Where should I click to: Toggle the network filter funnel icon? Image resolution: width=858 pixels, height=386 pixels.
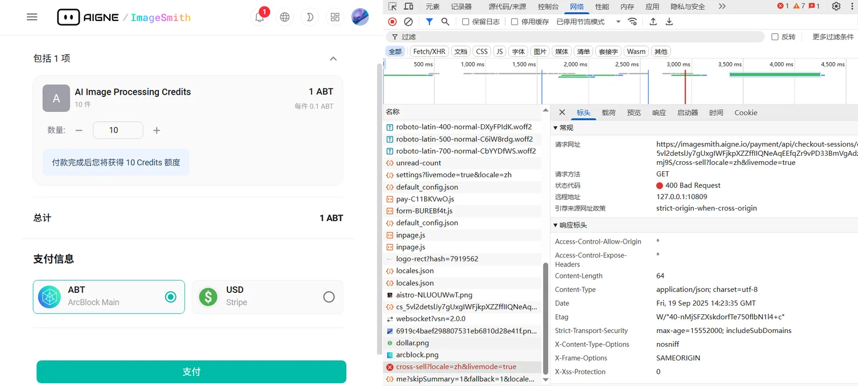pyautogui.click(x=429, y=21)
